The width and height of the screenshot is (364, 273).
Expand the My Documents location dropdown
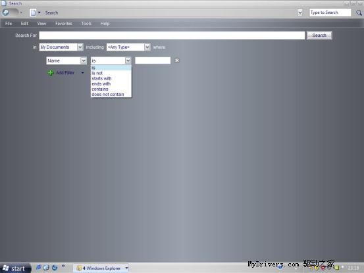[80, 47]
